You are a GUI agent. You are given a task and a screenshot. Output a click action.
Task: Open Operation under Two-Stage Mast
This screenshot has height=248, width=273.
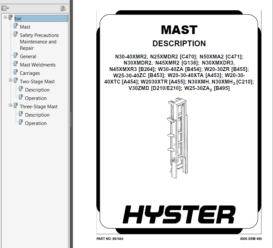36,98
